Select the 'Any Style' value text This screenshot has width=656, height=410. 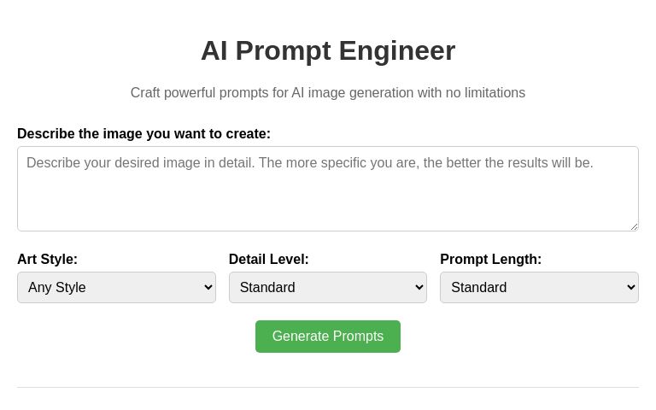(57, 288)
